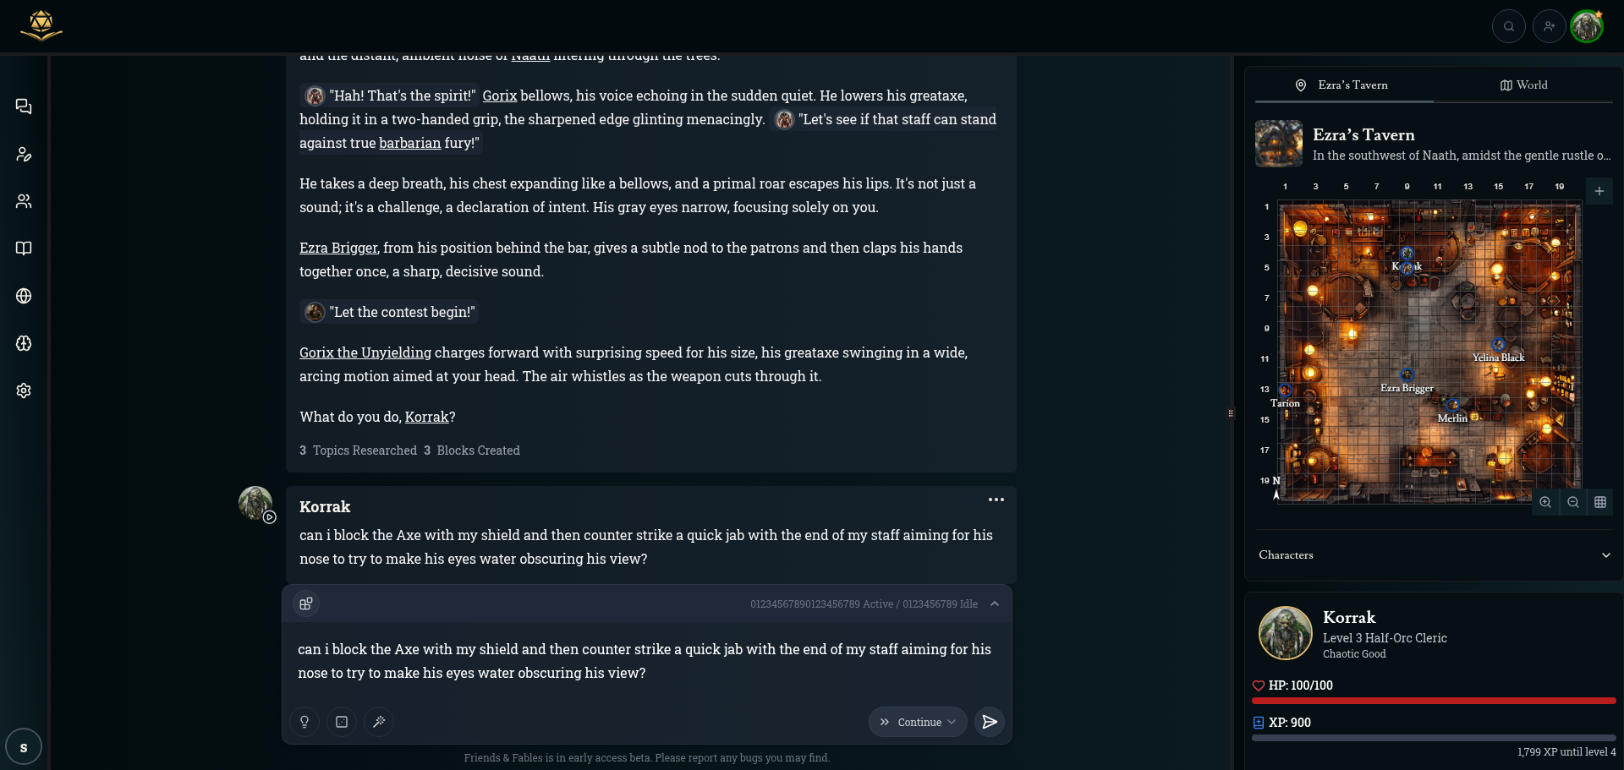
Task: Click the lightbulb suggestion icon
Action: (x=304, y=722)
